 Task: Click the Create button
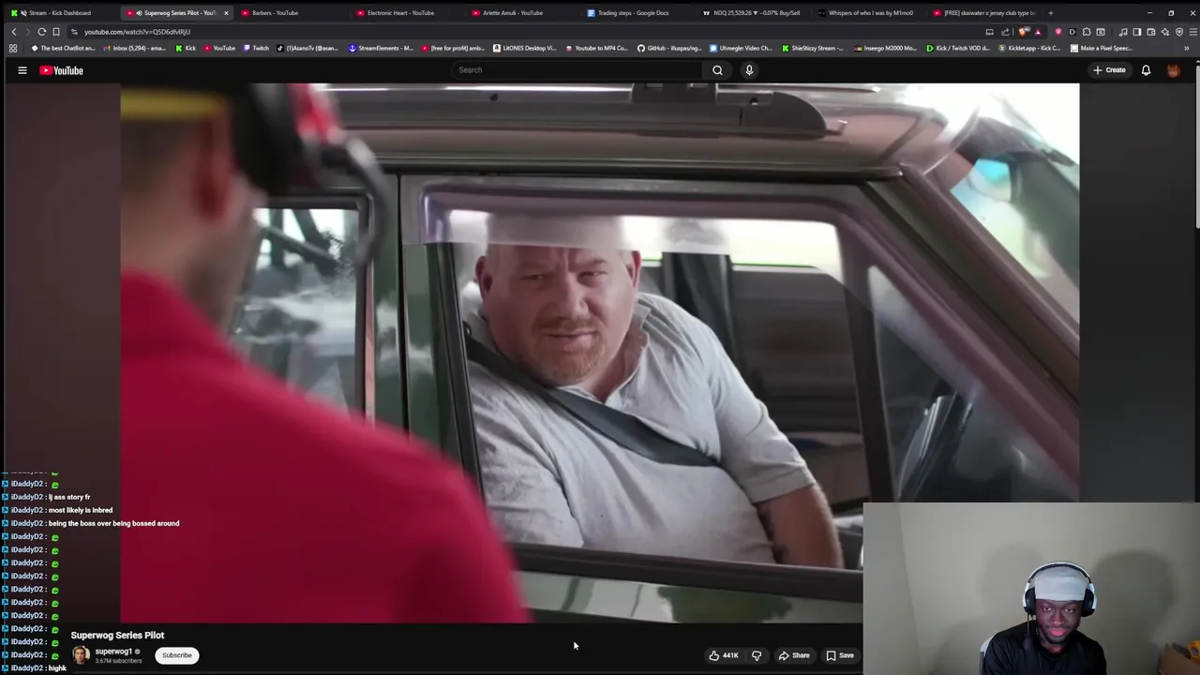pos(1109,70)
